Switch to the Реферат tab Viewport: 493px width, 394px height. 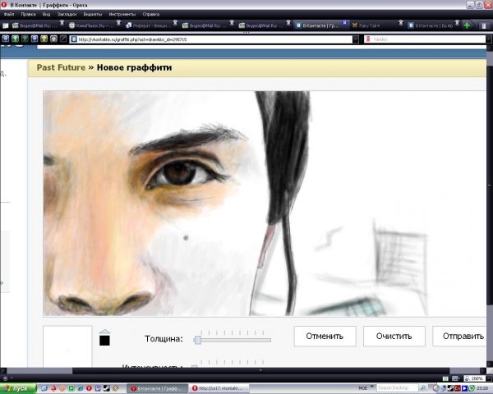[149, 25]
